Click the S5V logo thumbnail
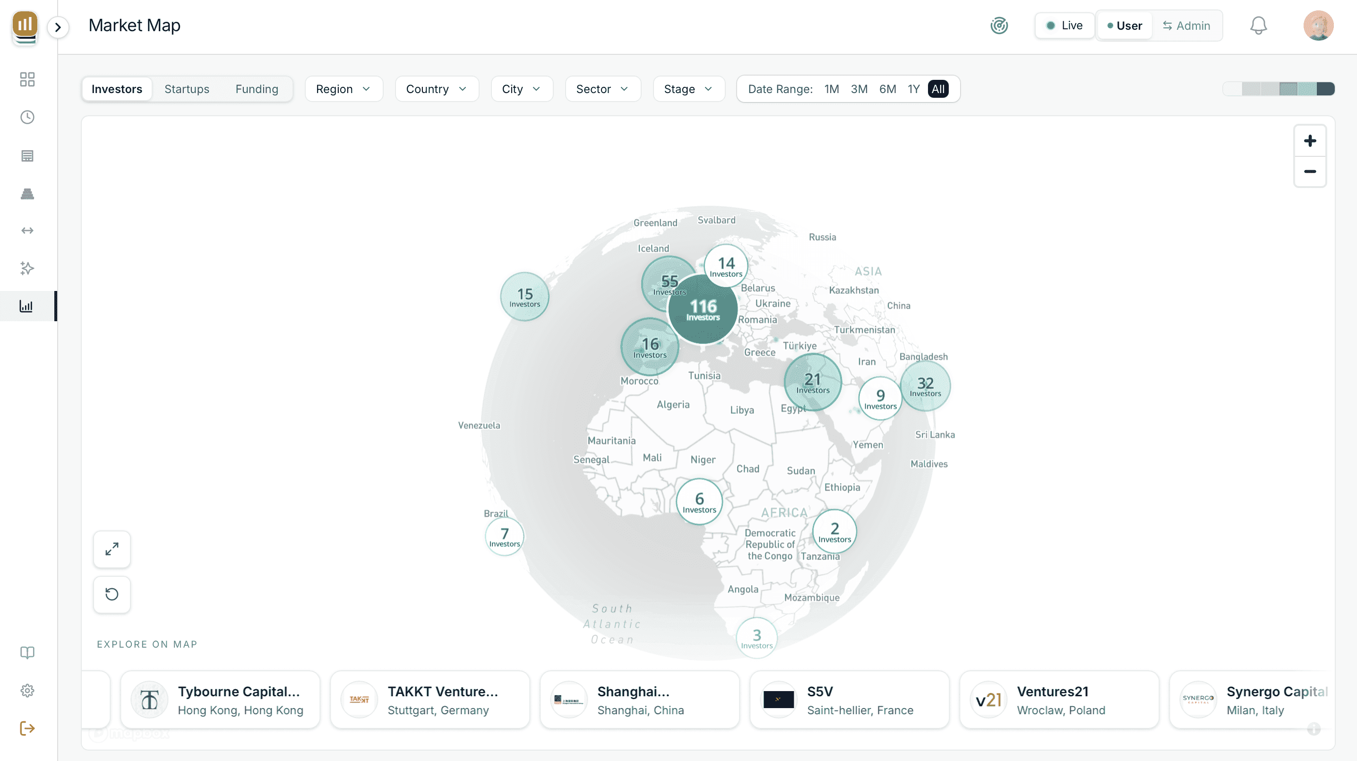The height and width of the screenshot is (761, 1357). click(x=779, y=700)
